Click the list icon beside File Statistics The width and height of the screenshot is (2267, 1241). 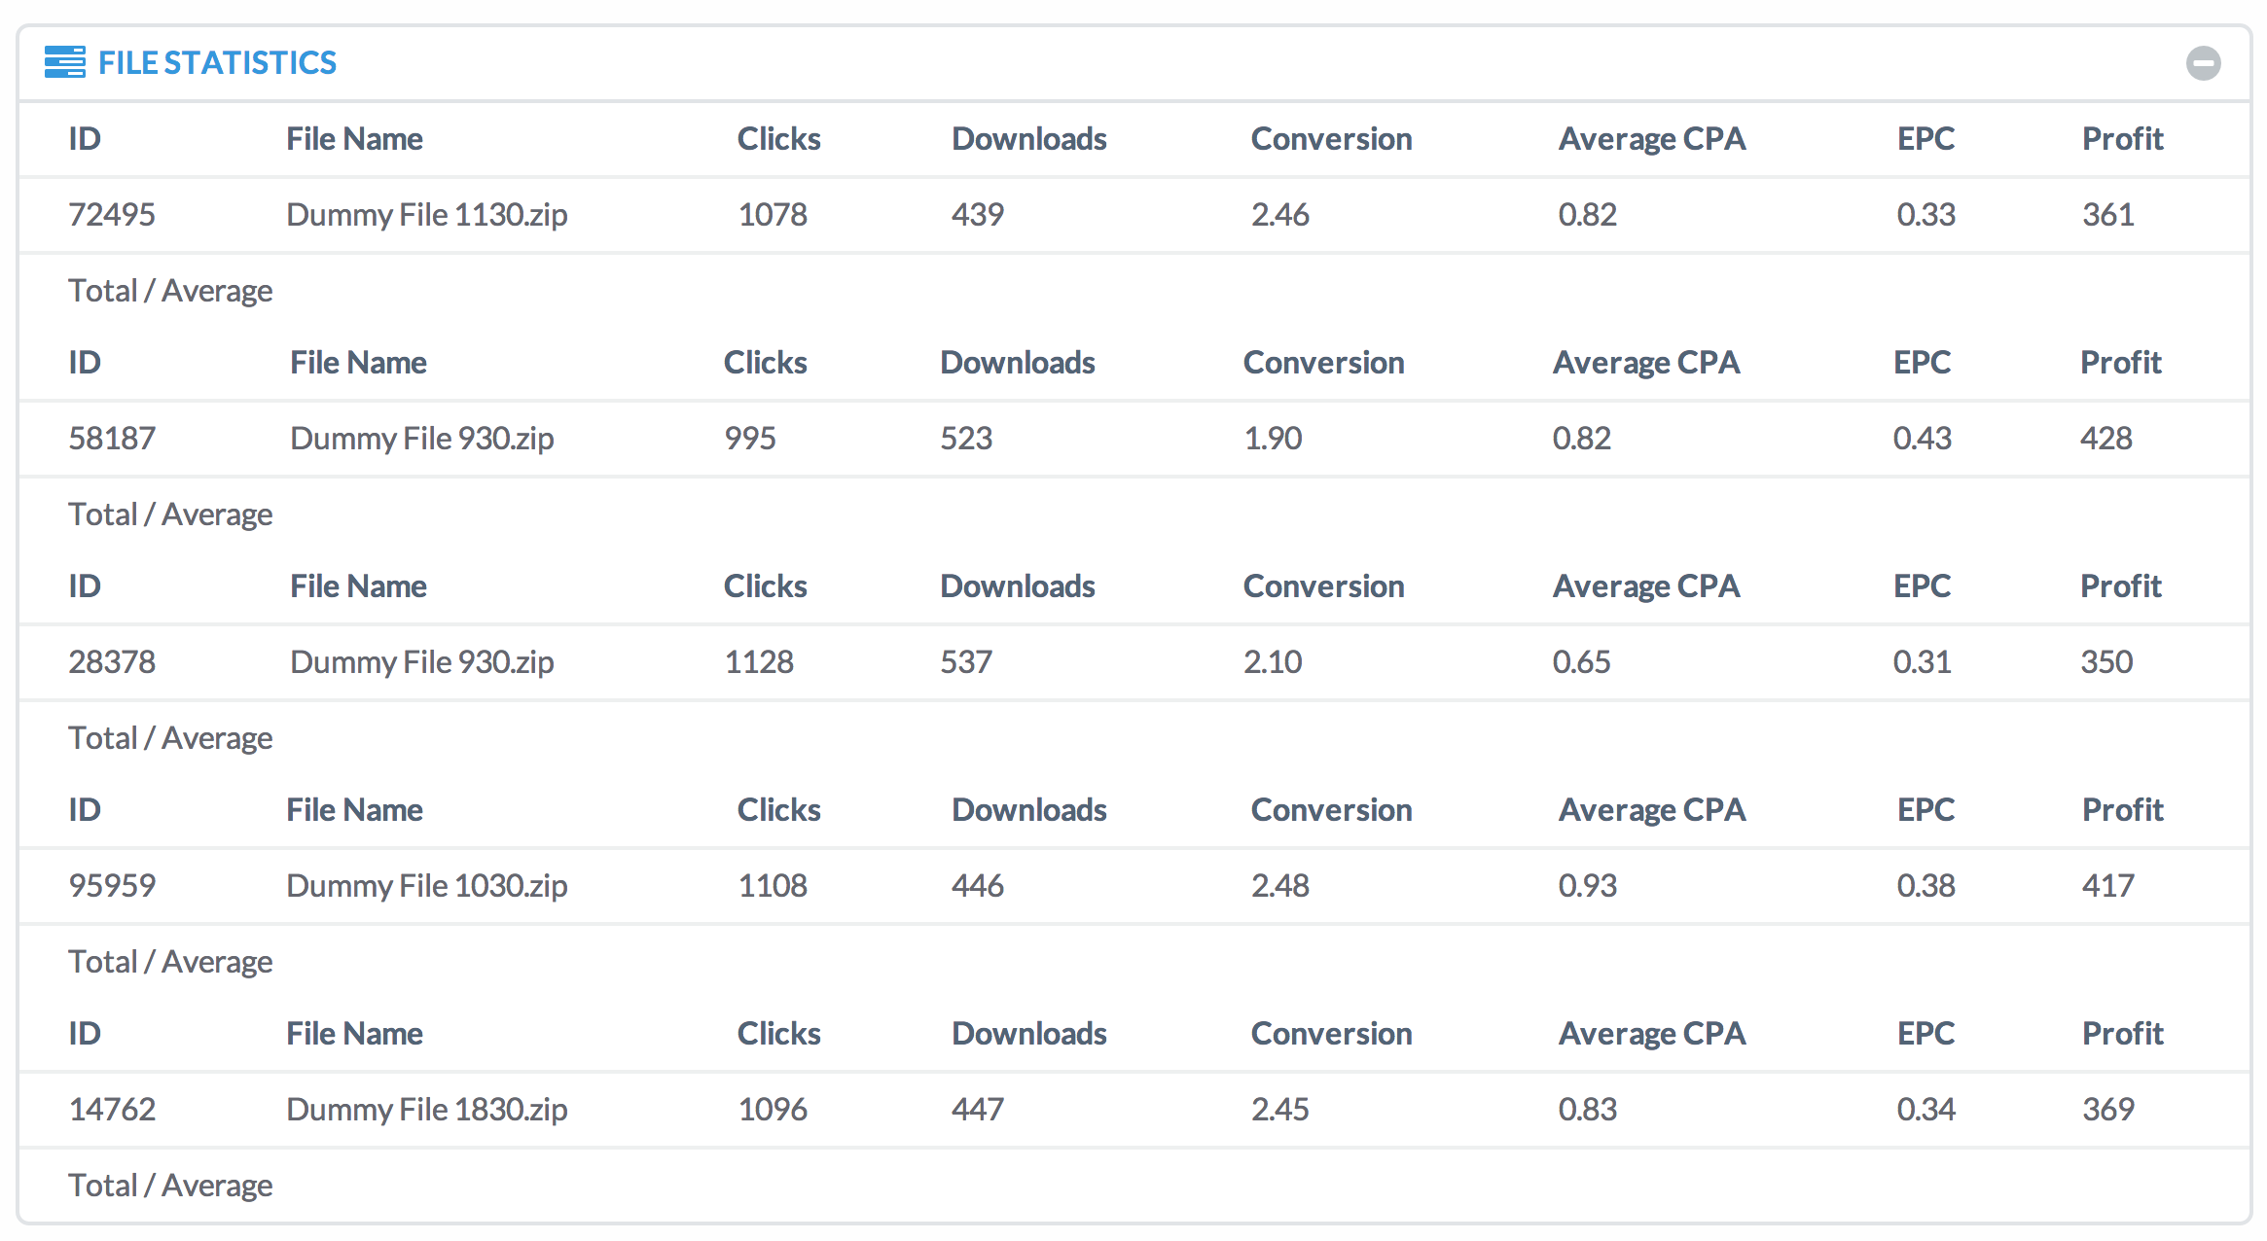tap(64, 62)
